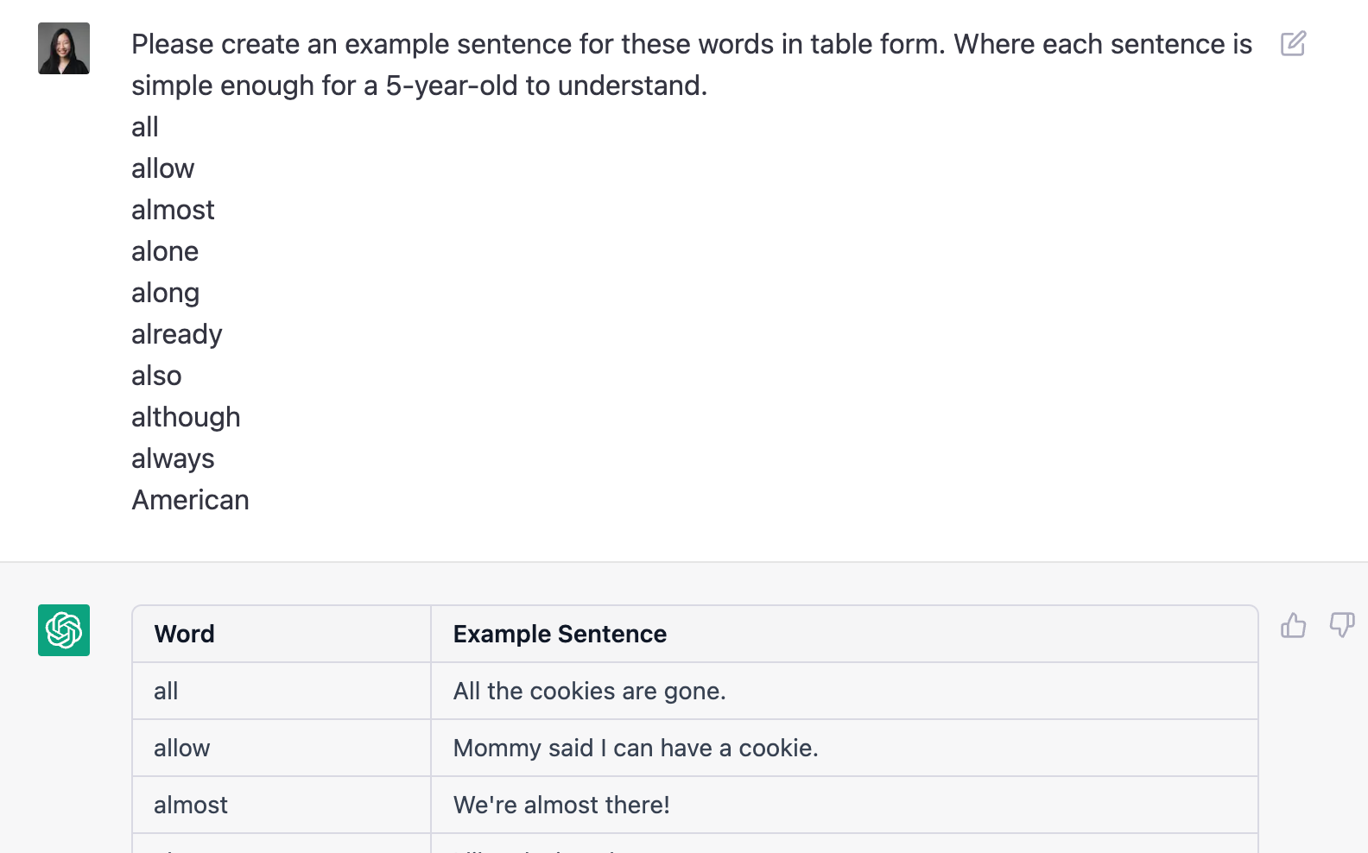Click the user profile photo avatar

coord(64,48)
